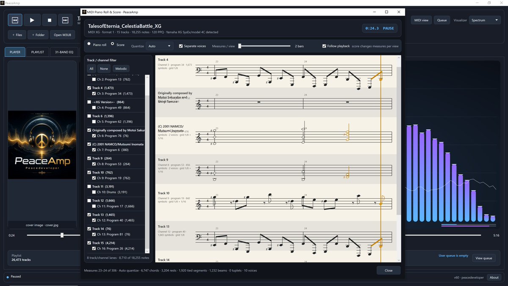Click the PeaceAmp cover image thumbnail
This screenshot has height=286, width=508.
point(42,144)
